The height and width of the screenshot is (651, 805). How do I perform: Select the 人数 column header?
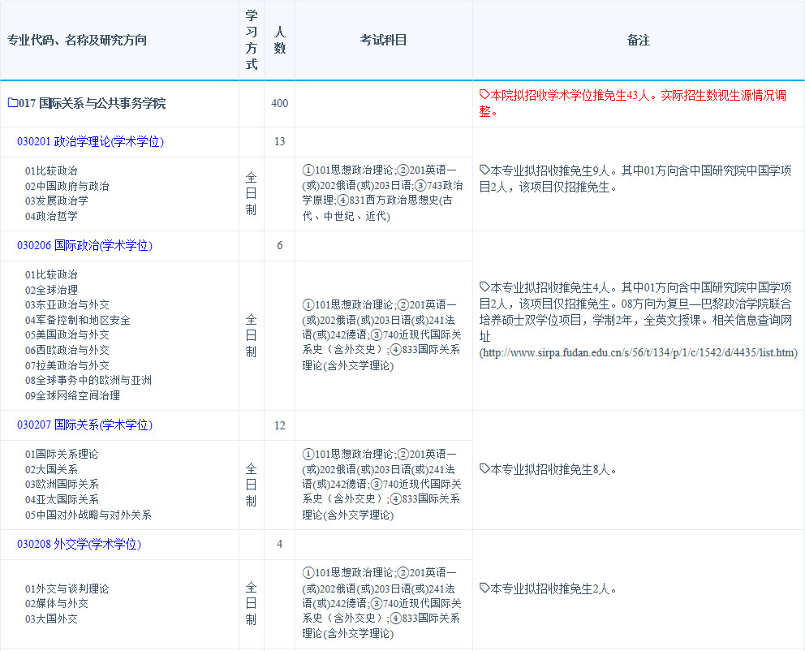[x=279, y=41]
